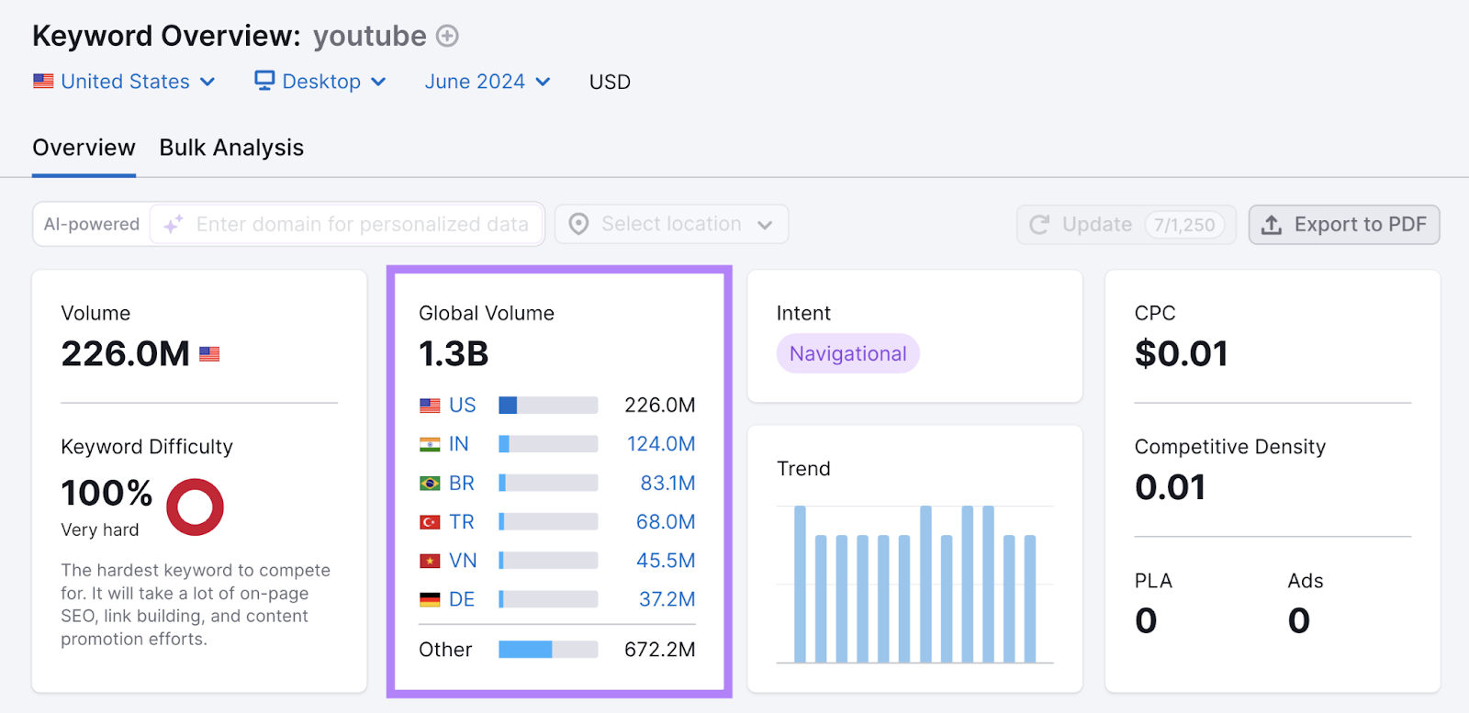Switch to the Bulk Analysis tab
The height and width of the screenshot is (713, 1469).
pos(231,148)
